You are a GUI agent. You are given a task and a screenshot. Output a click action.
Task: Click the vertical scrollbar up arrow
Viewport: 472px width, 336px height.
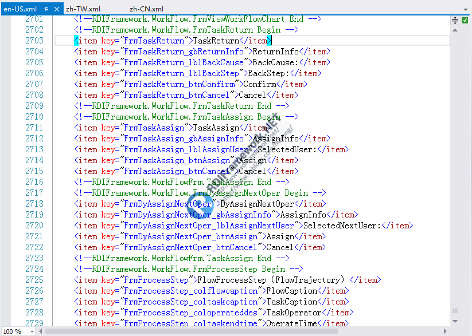[455, 30]
